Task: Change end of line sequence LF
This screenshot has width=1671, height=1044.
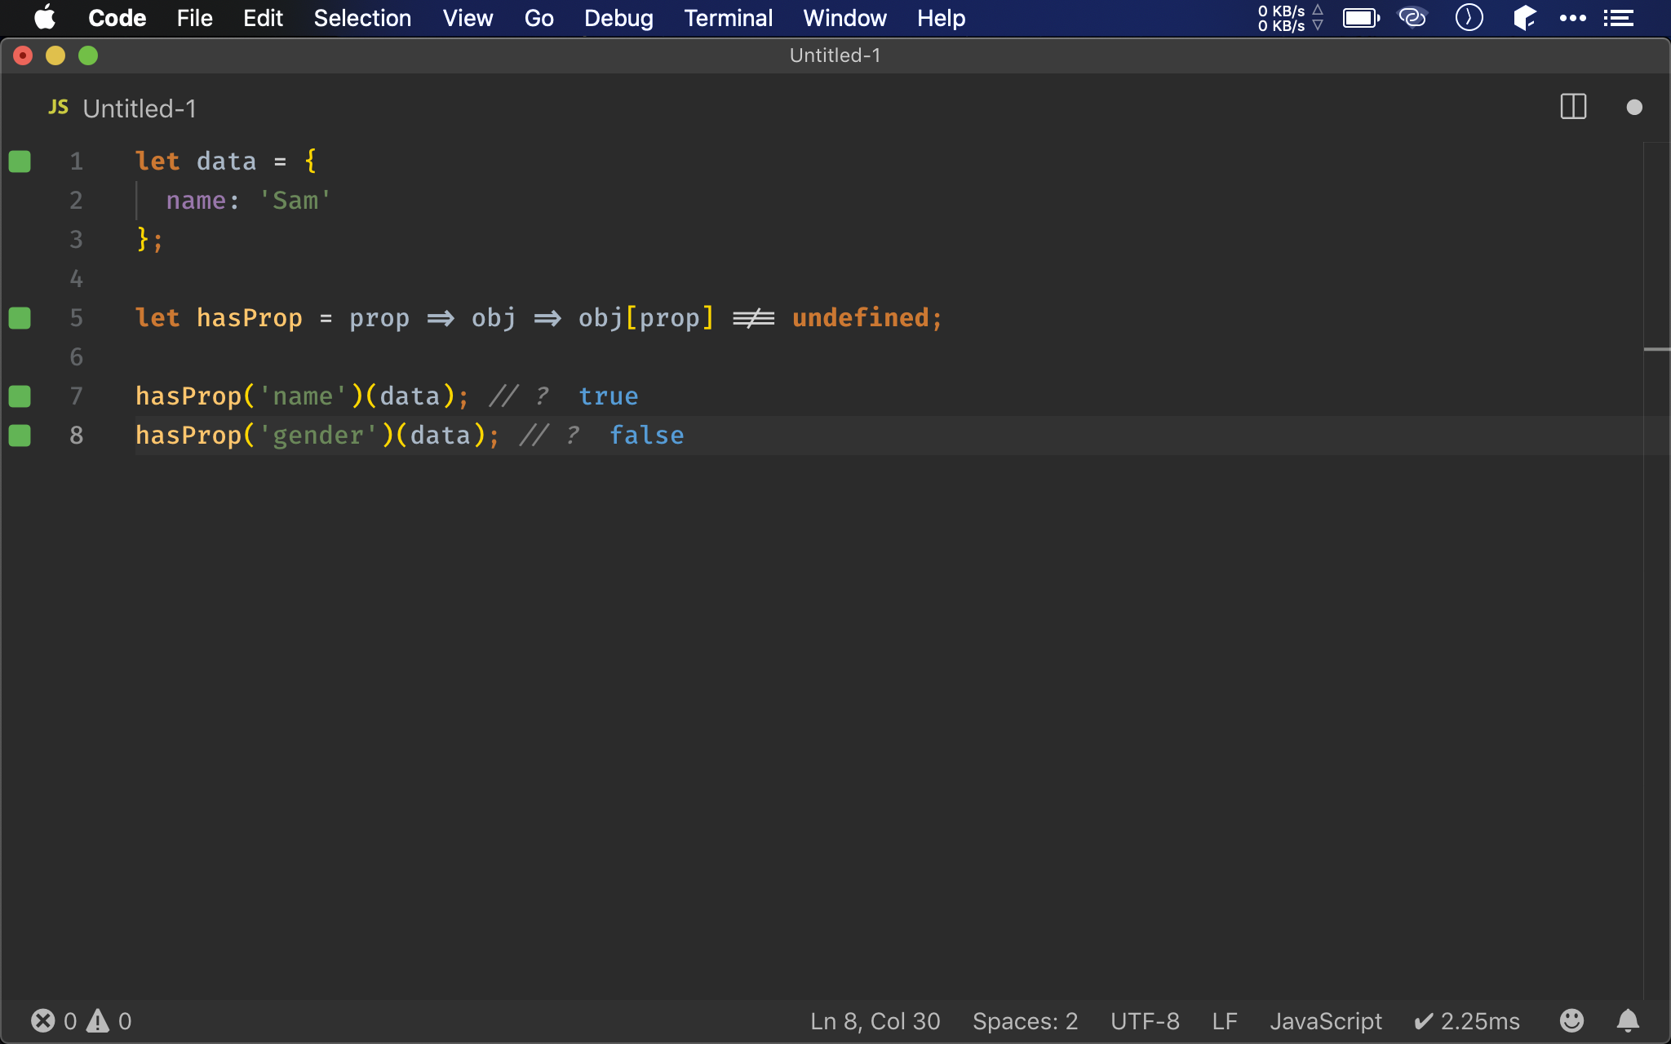Action: 1225,1021
